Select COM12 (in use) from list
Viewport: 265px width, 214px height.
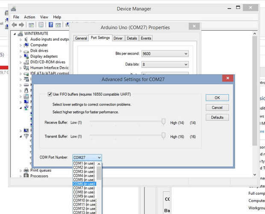85,208
